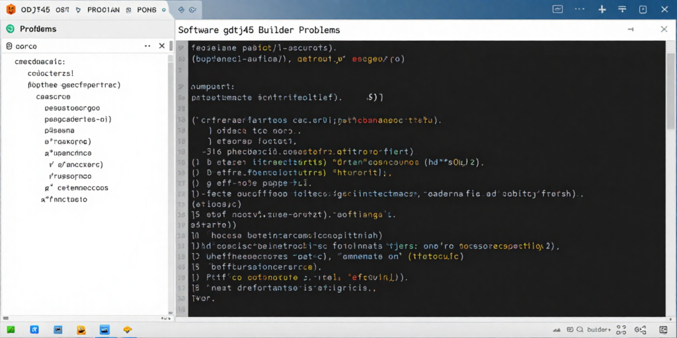Viewport: 677px width, 338px height.
Task: Select the 'ceascroe' tree row
Action: pos(53,97)
